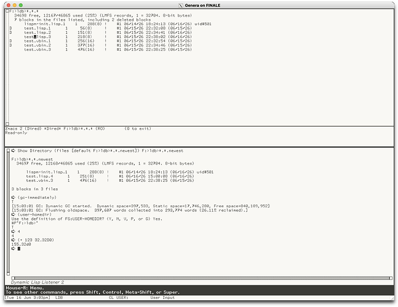
Task: Click the D deletion mark beside test.vbin.2
Action: tap(10, 45)
